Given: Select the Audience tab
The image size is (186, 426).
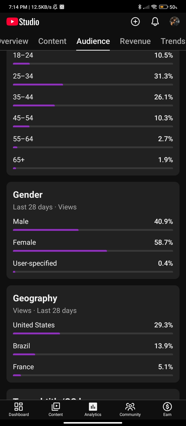Looking at the screenshot, I should 93,41.
